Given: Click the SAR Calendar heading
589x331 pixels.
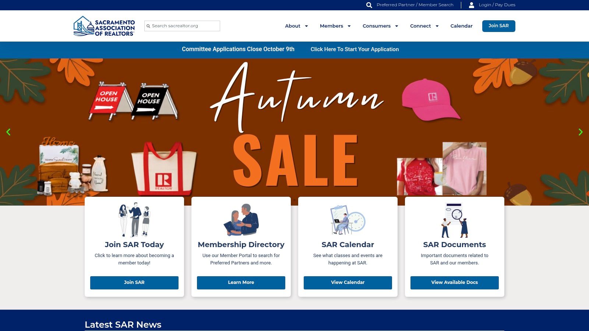Looking at the screenshot, I should click(x=348, y=245).
